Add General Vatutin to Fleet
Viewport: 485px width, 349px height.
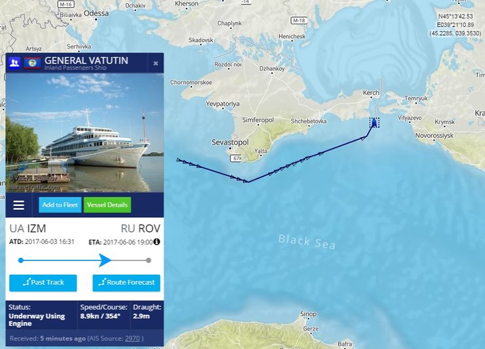click(x=60, y=205)
